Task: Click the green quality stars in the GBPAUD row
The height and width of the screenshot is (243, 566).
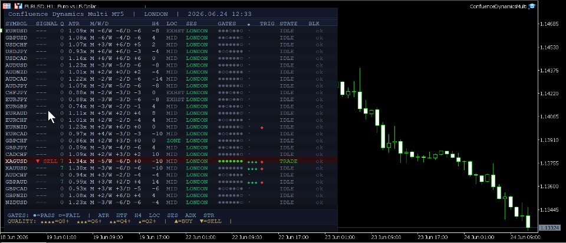Action: point(252,182)
